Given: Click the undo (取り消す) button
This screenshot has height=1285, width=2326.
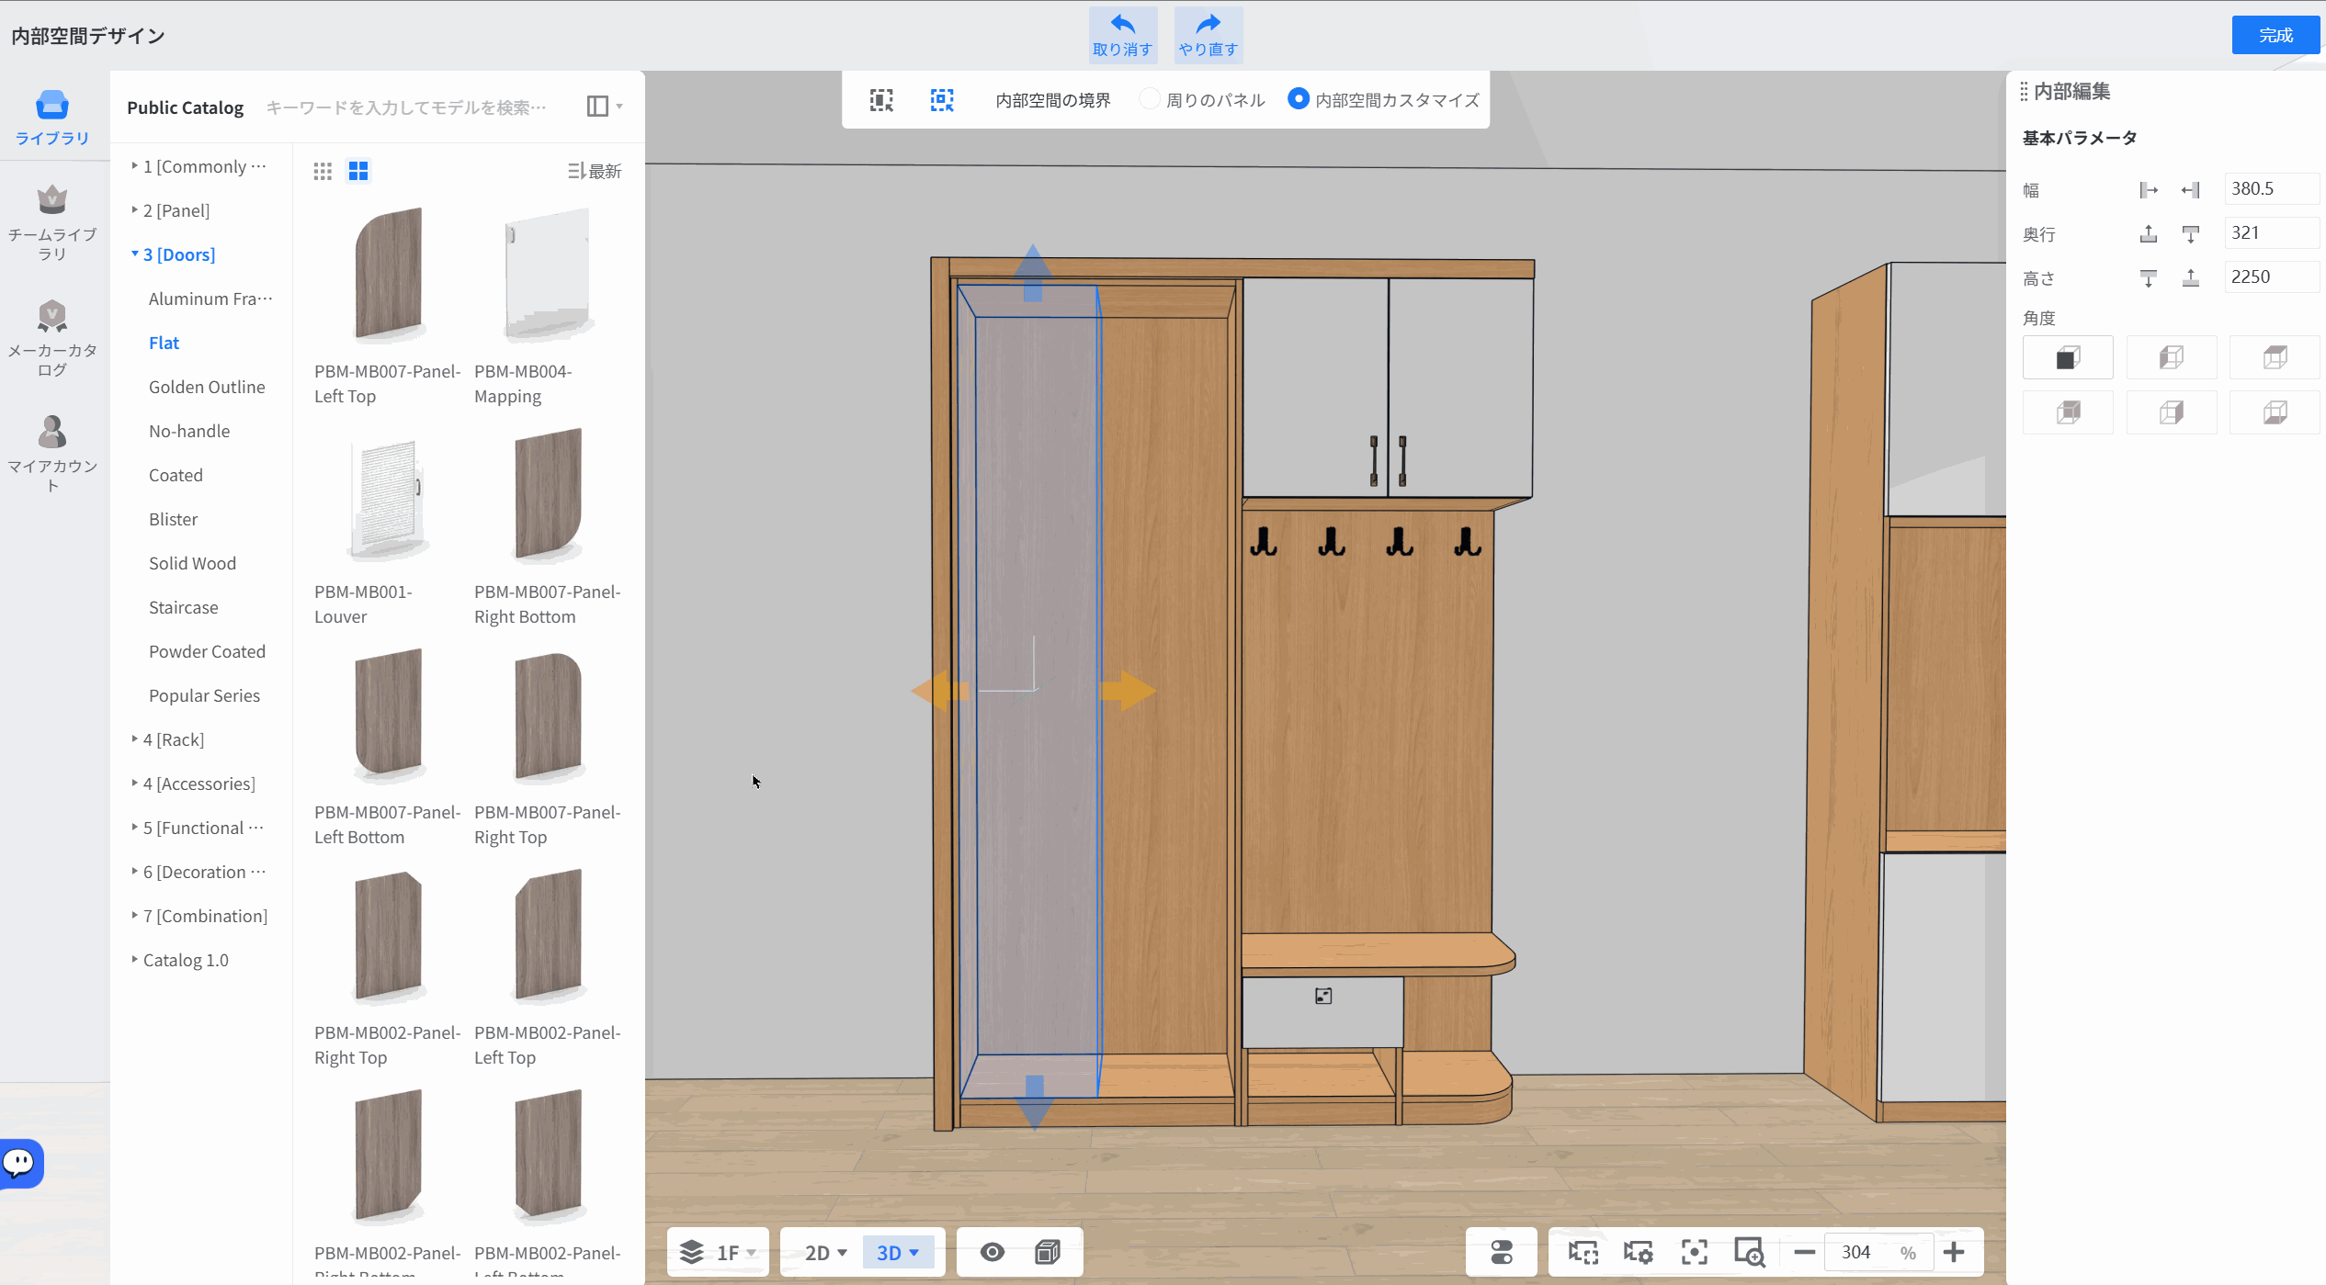Looking at the screenshot, I should [x=1122, y=35].
